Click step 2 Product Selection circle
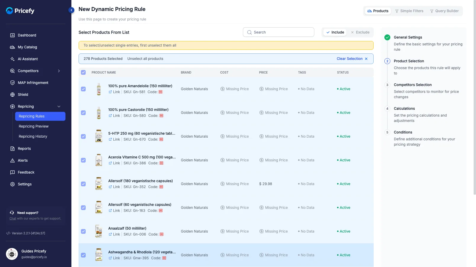Image resolution: width=476 pixels, height=267 pixels. pos(387,61)
